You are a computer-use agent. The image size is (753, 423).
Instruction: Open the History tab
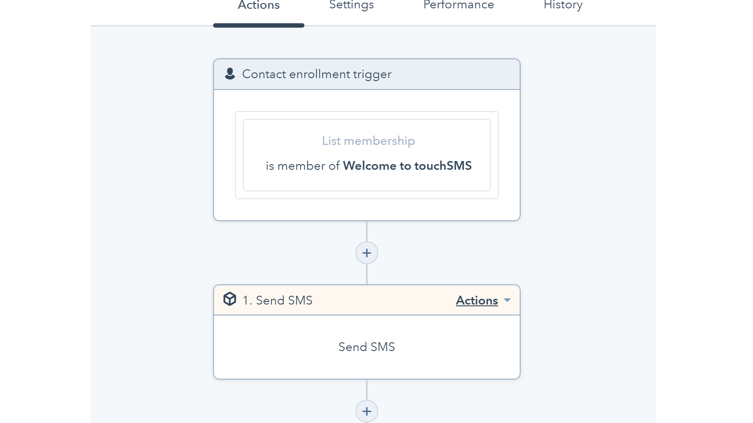point(563,5)
